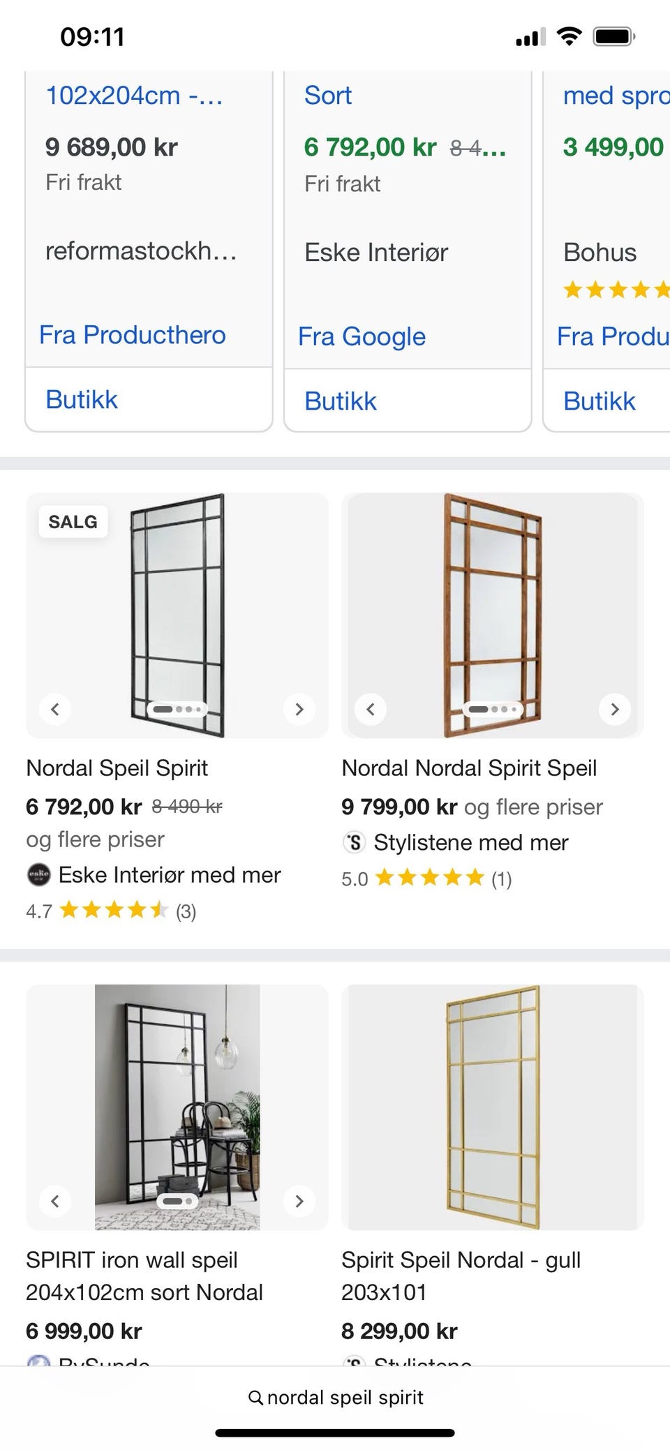
Task: Tap the search magnifier icon in address bar
Action: click(255, 1398)
